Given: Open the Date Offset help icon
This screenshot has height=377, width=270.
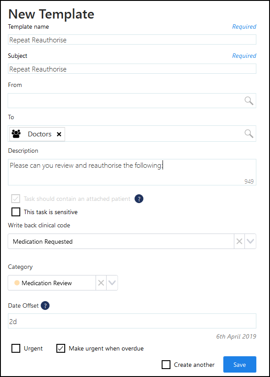Looking at the screenshot, I should (45, 305).
